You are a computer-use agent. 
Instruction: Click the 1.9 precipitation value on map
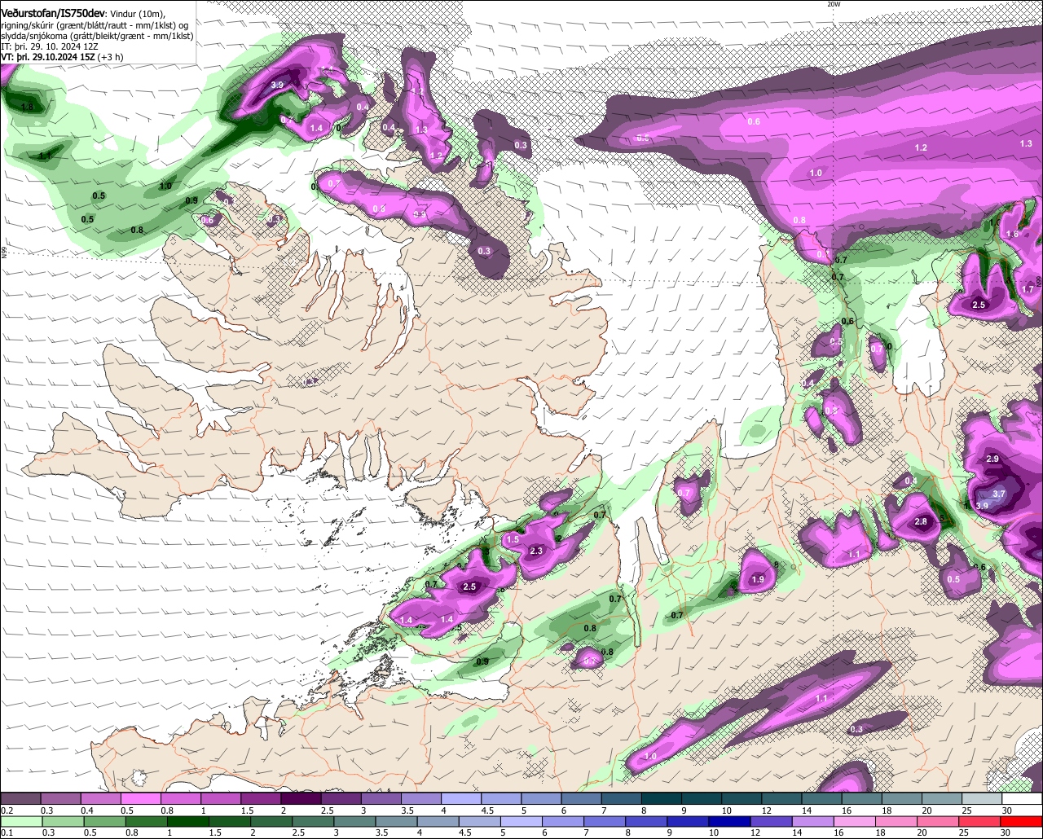(758, 580)
